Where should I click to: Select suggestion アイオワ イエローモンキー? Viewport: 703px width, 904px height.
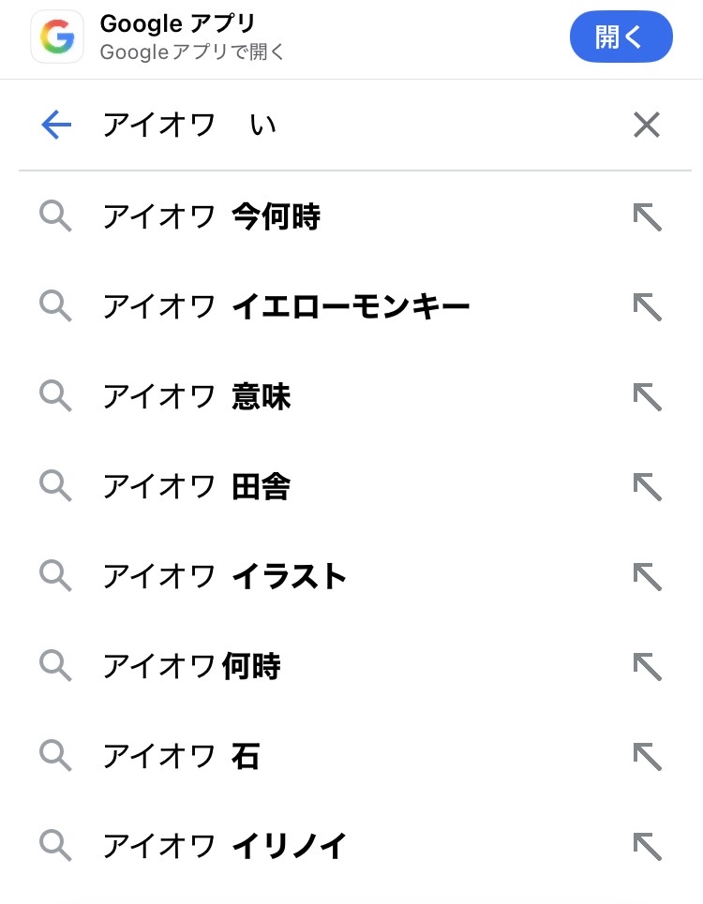[x=286, y=306]
